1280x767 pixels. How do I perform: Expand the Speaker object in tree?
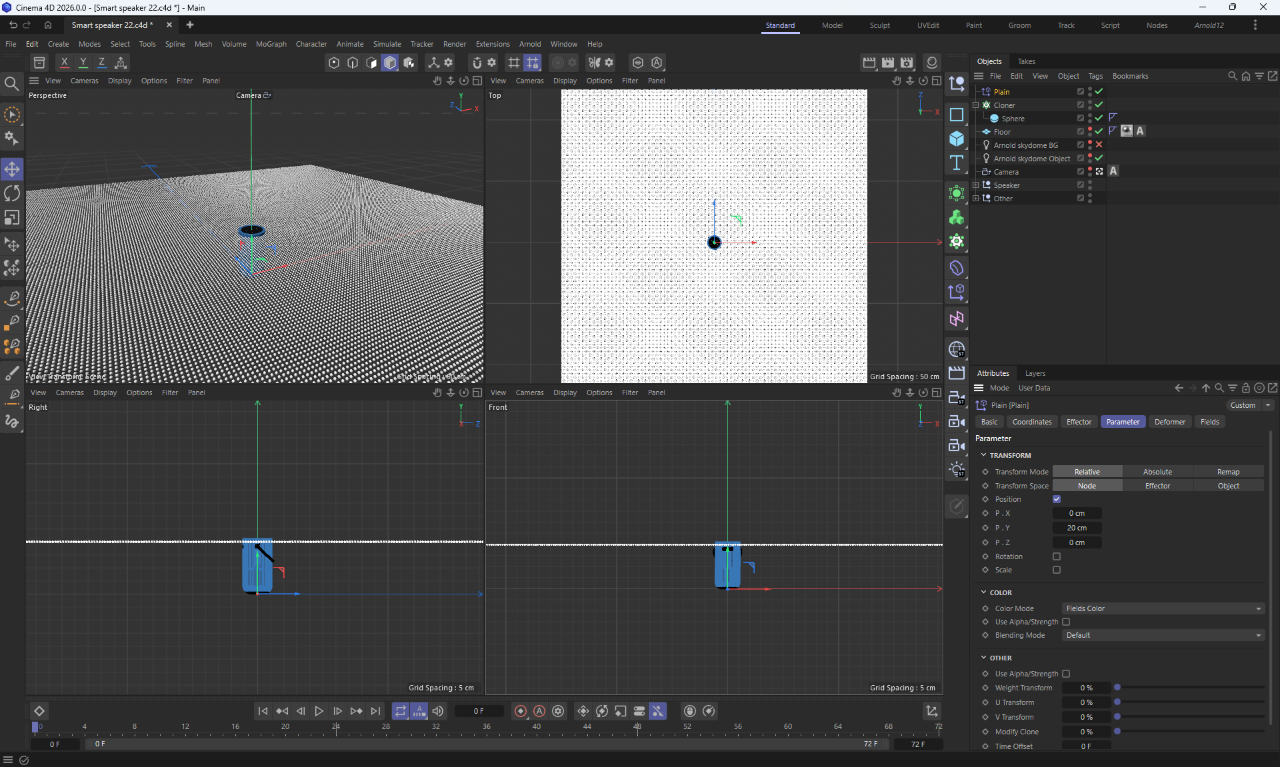click(976, 185)
